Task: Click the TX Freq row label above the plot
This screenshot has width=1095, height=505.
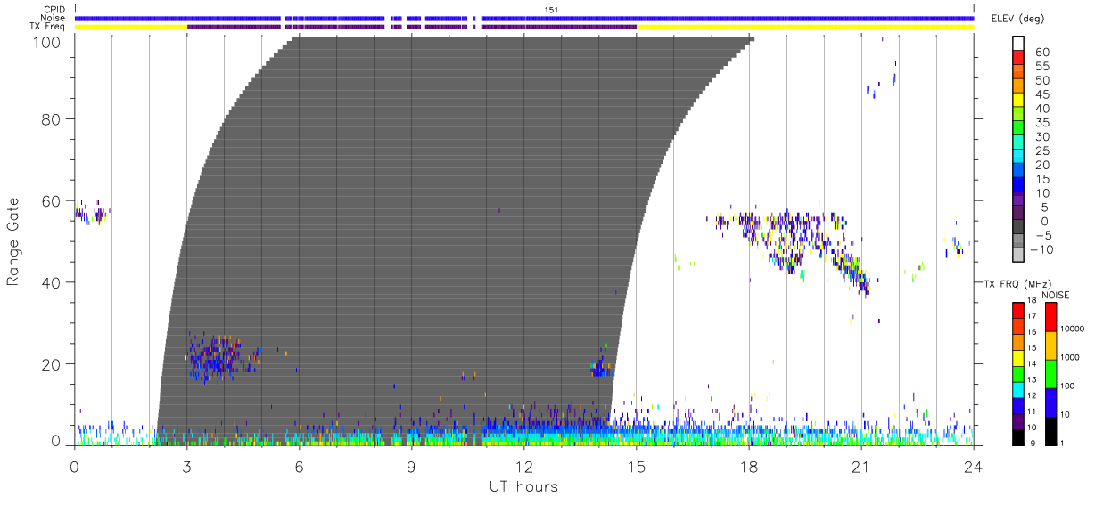Action: pos(47,27)
